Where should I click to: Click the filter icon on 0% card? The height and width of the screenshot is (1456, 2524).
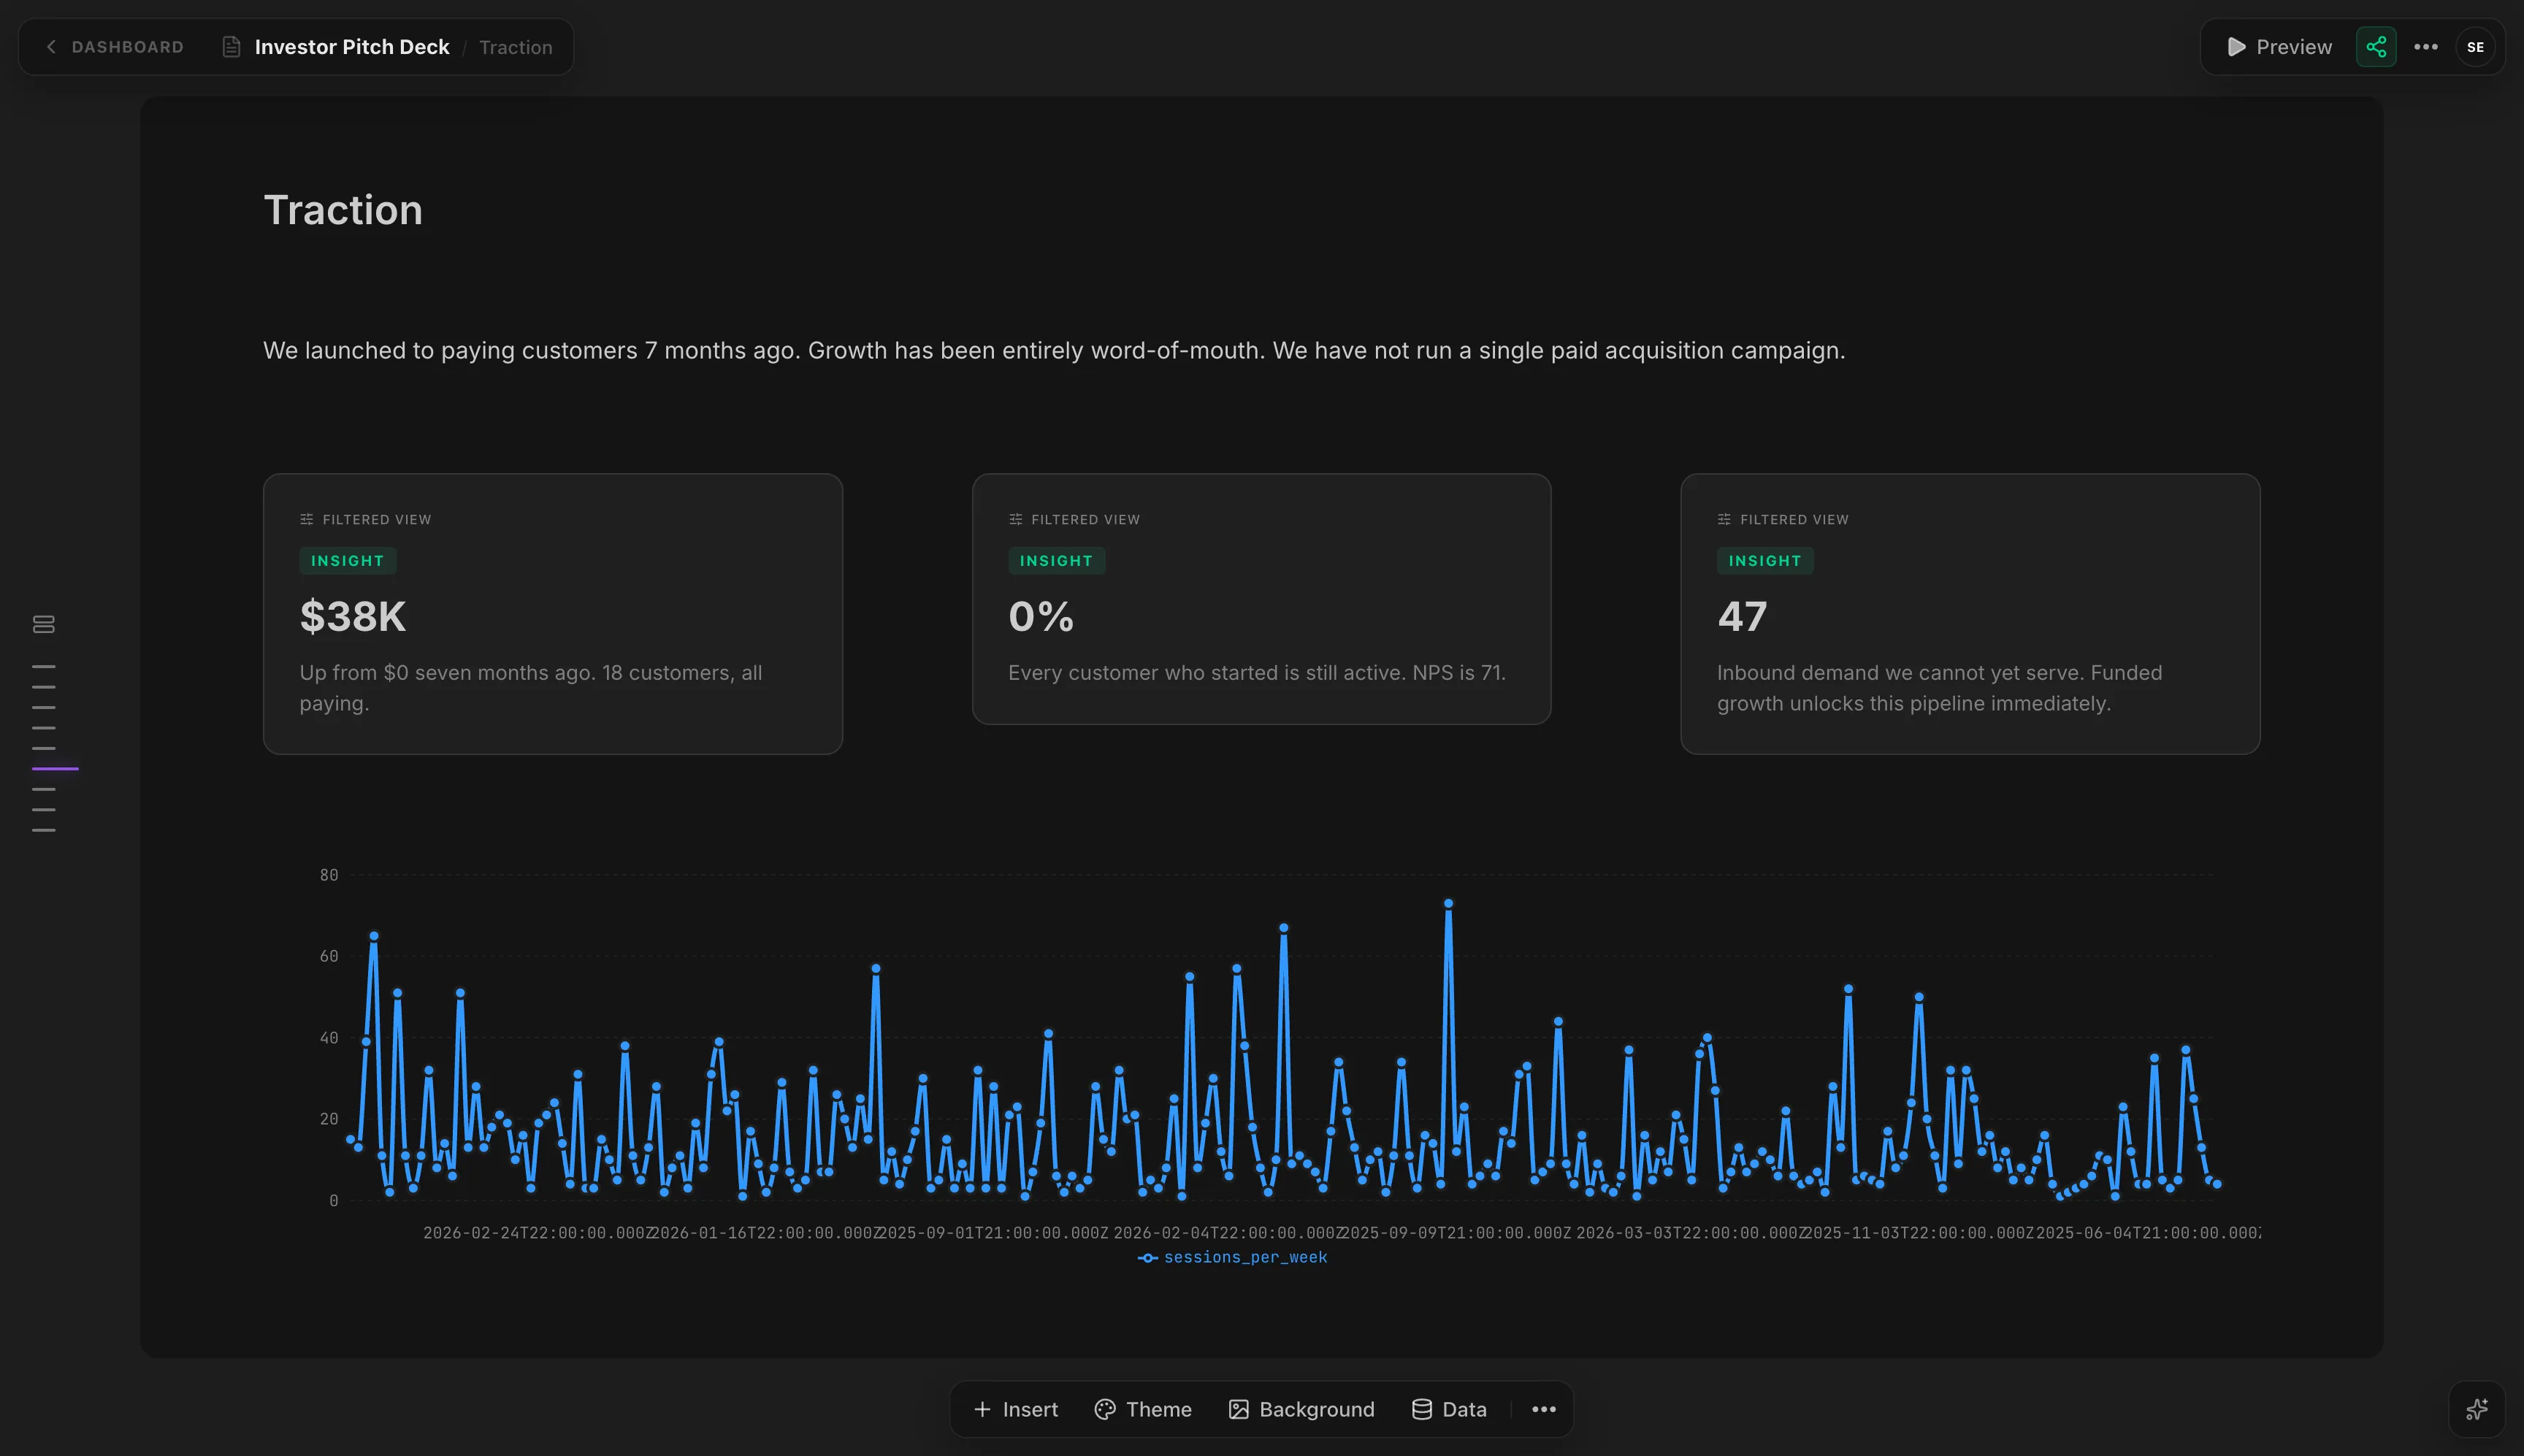pyautogui.click(x=1016, y=519)
